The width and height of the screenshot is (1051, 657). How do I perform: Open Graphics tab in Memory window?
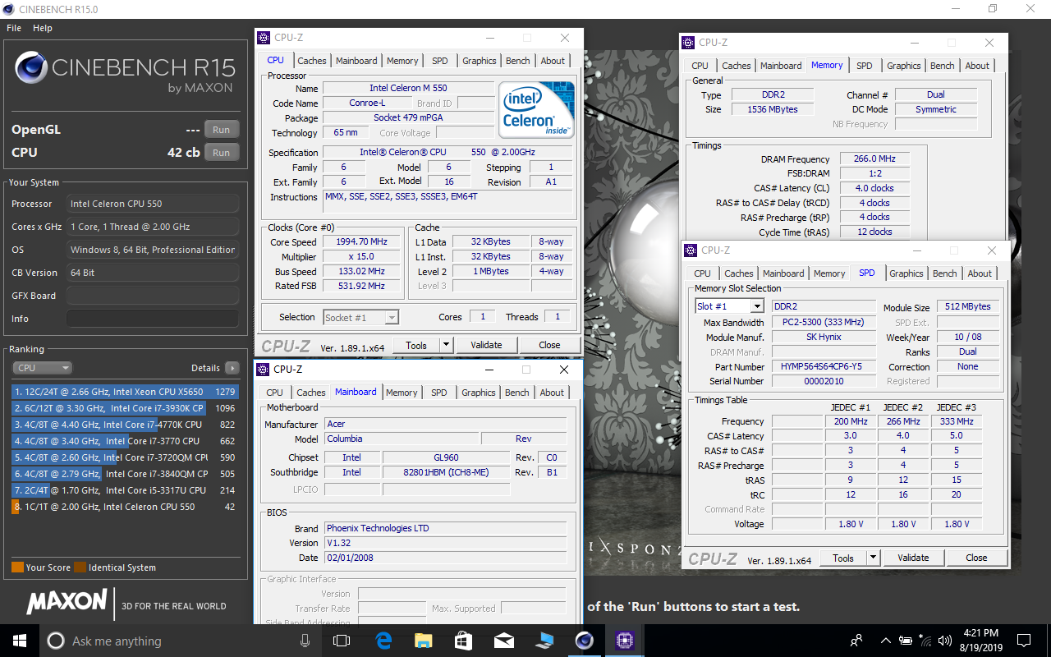pos(903,66)
